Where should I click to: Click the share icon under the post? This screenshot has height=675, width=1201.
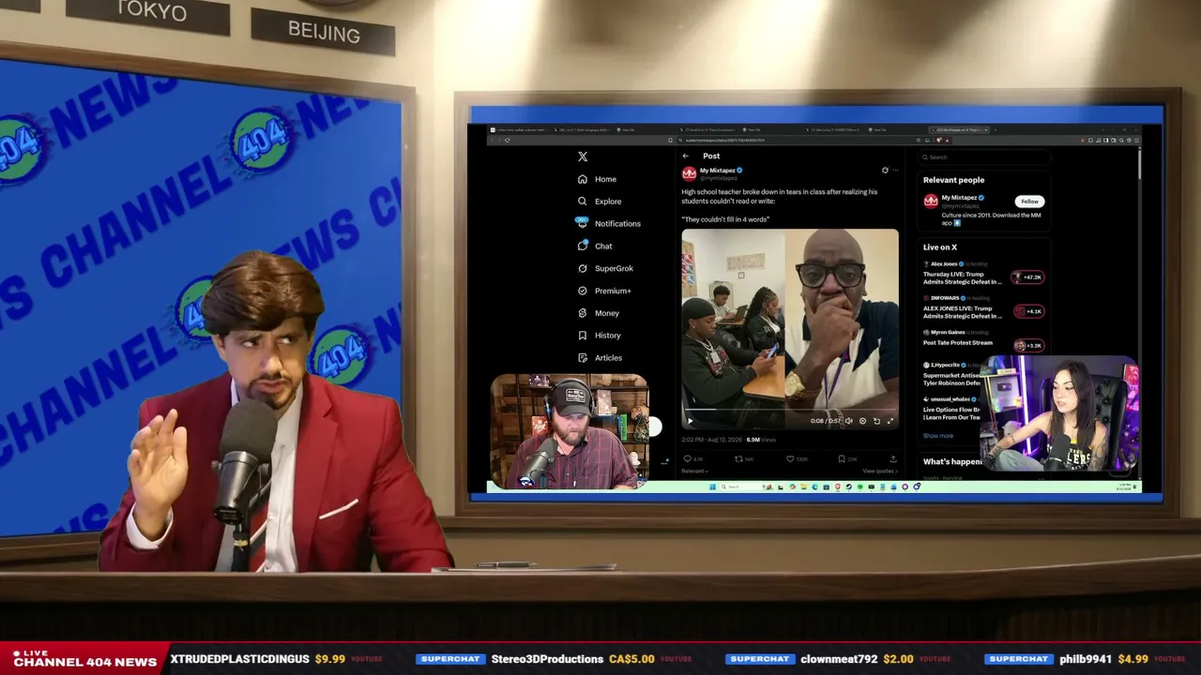click(892, 458)
